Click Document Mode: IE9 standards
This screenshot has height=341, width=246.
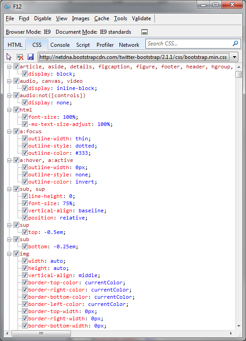click(93, 32)
